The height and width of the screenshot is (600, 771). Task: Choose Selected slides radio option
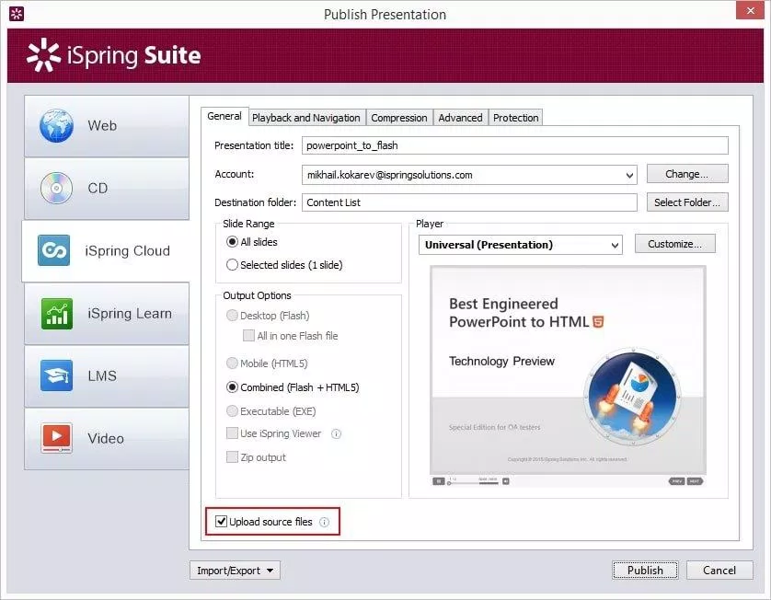[x=233, y=265]
